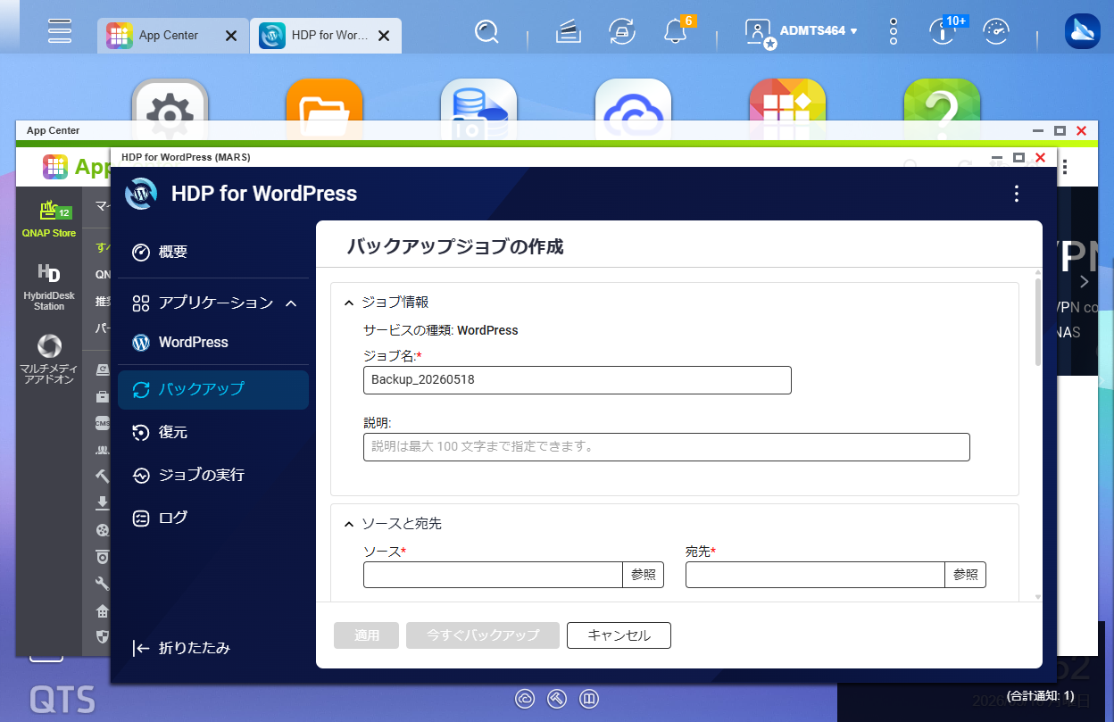Image resolution: width=1114 pixels, height=722 pixels.
Task: Click App Center banner next arrow
Action: point(1085,282)
